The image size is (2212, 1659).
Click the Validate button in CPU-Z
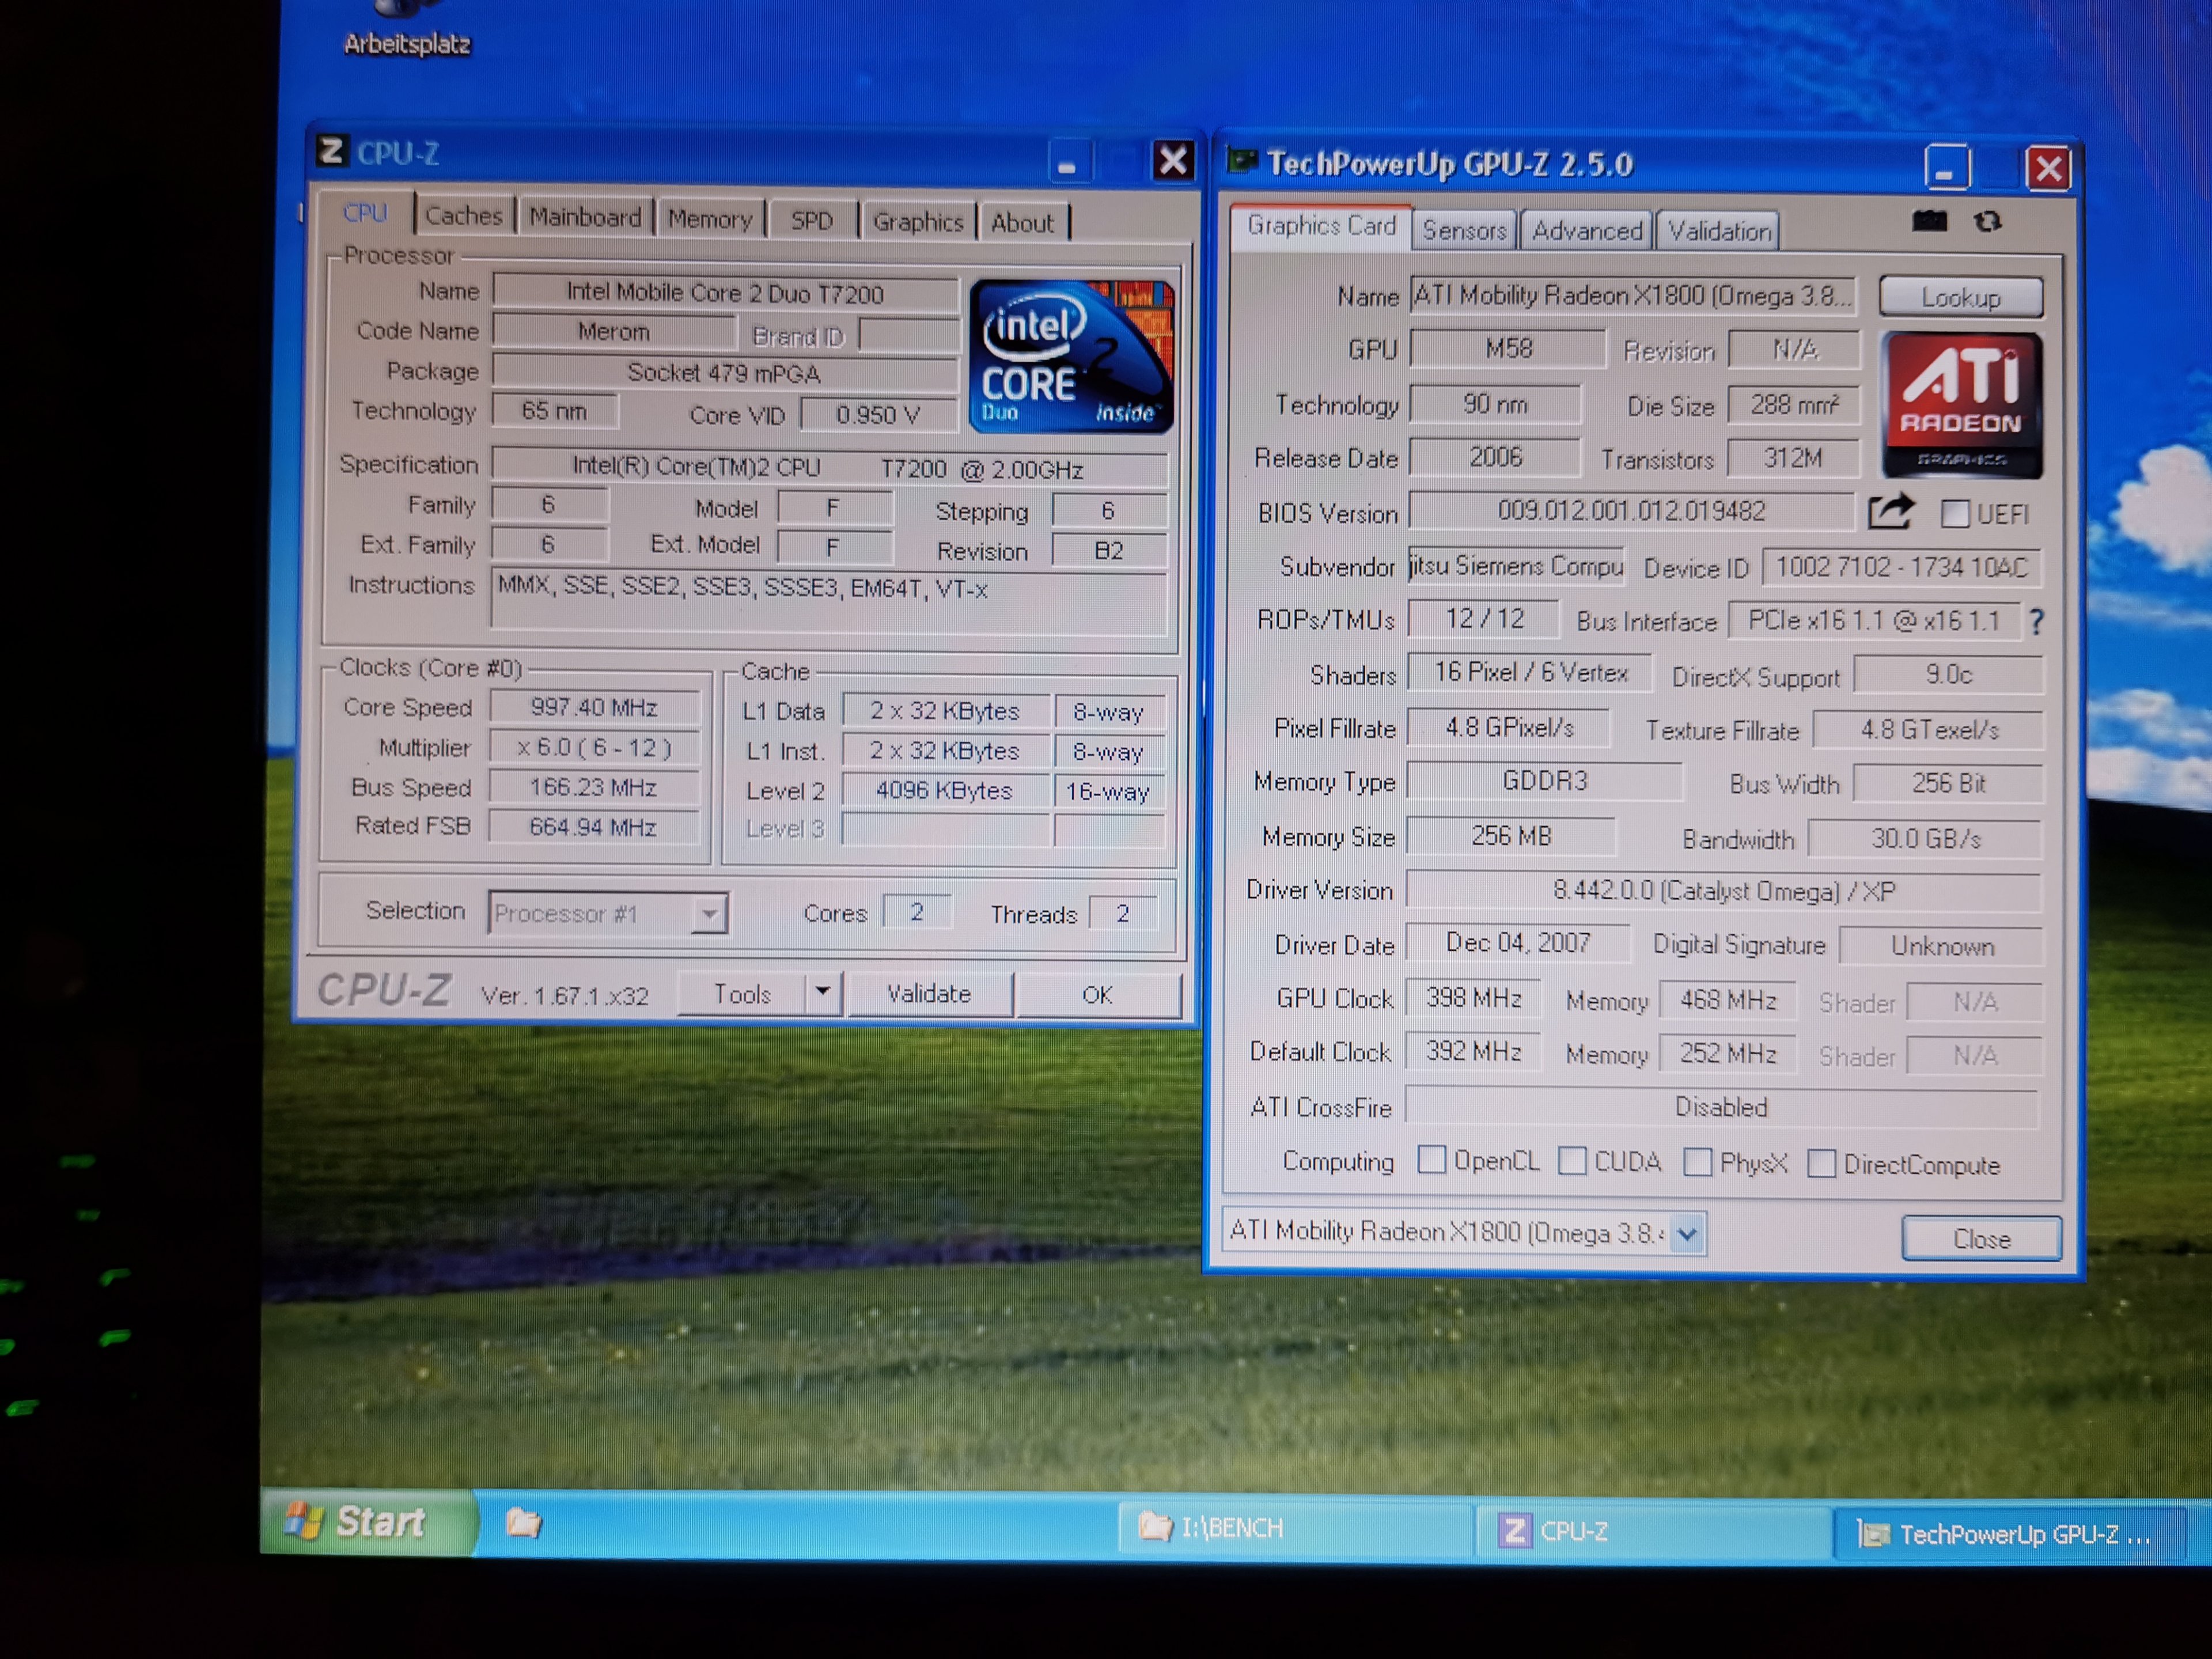[x=929, y=993]
